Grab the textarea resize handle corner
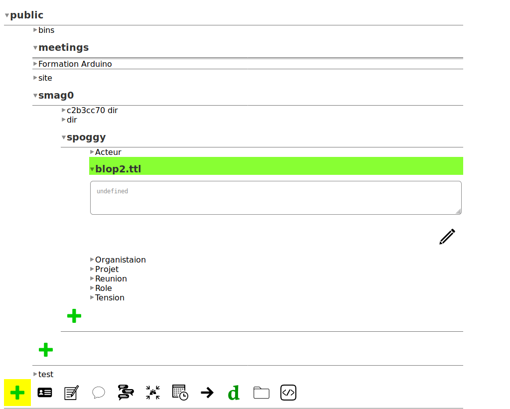The height and width of the screenshot is (409, 510). click(459, 212)
